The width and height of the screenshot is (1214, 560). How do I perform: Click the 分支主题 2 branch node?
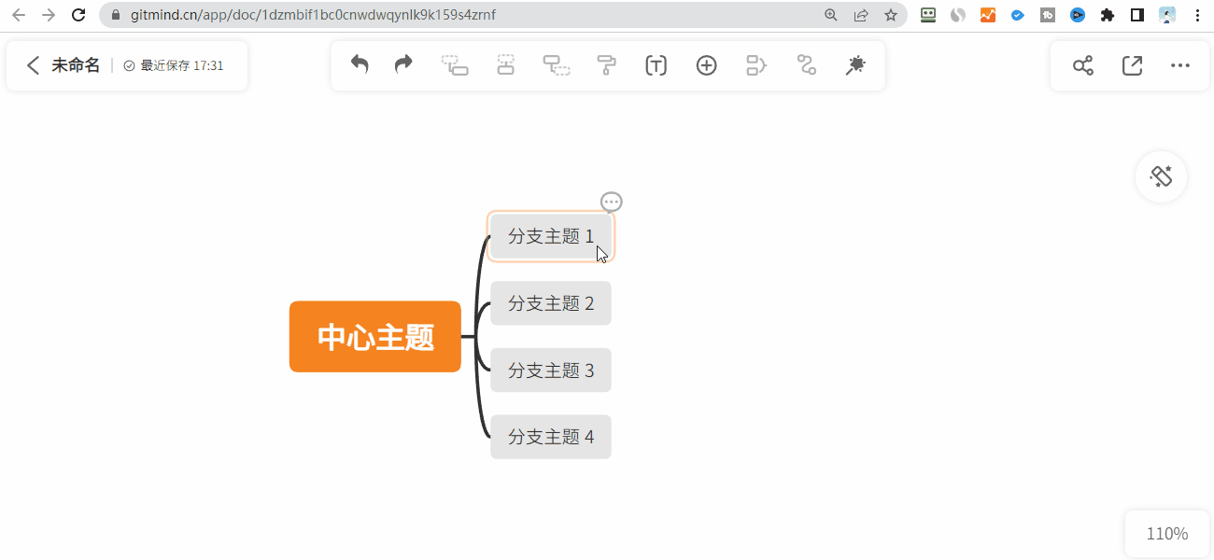[x=550, y=303]
